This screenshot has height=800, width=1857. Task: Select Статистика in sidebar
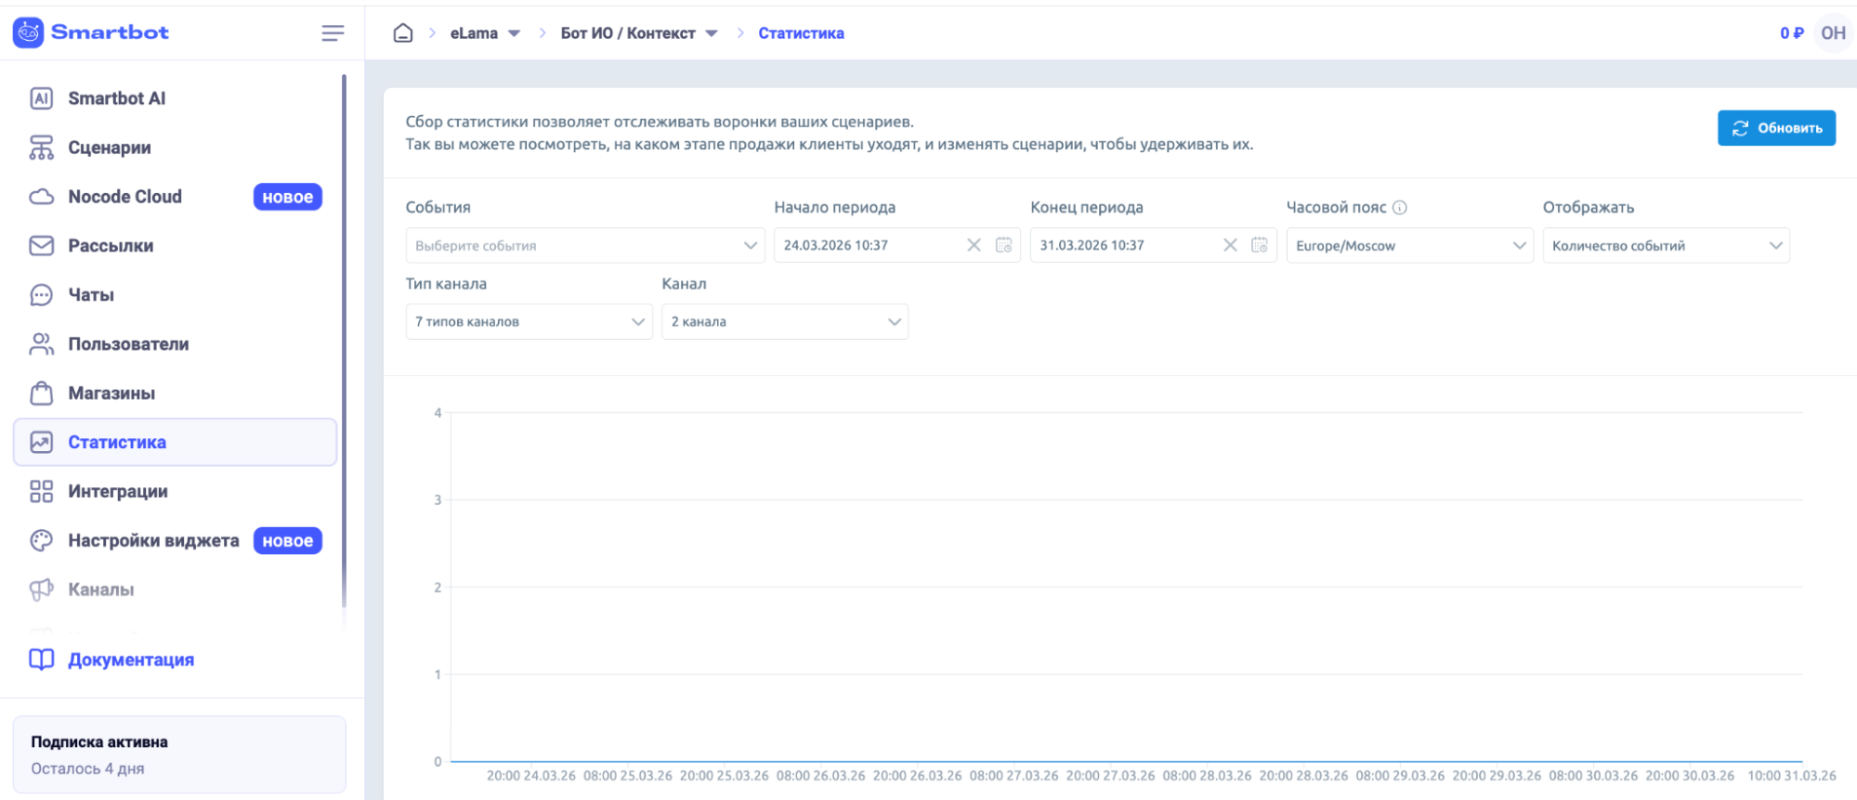(x=175, y=443)
